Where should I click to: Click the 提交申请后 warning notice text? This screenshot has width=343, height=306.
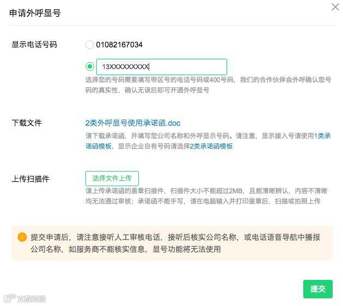point(175,243)
